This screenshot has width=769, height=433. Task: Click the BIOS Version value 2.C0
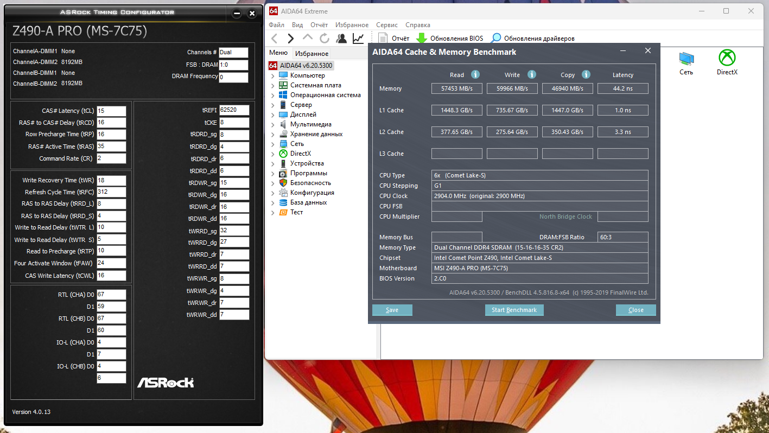tap(540, 278)
